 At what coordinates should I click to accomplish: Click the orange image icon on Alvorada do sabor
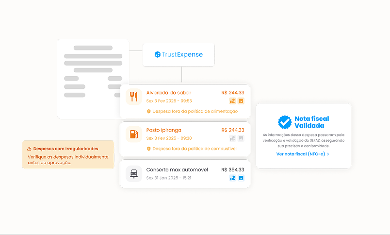pos(241,101)
